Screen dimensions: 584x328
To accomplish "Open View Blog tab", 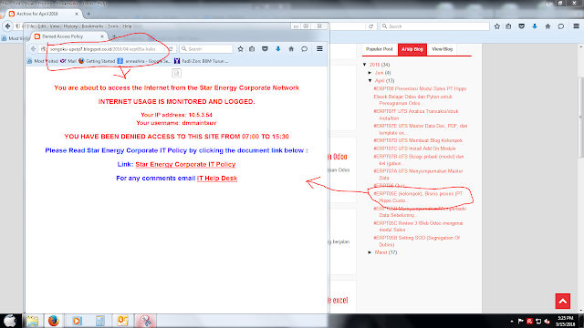I will point(442,49).
